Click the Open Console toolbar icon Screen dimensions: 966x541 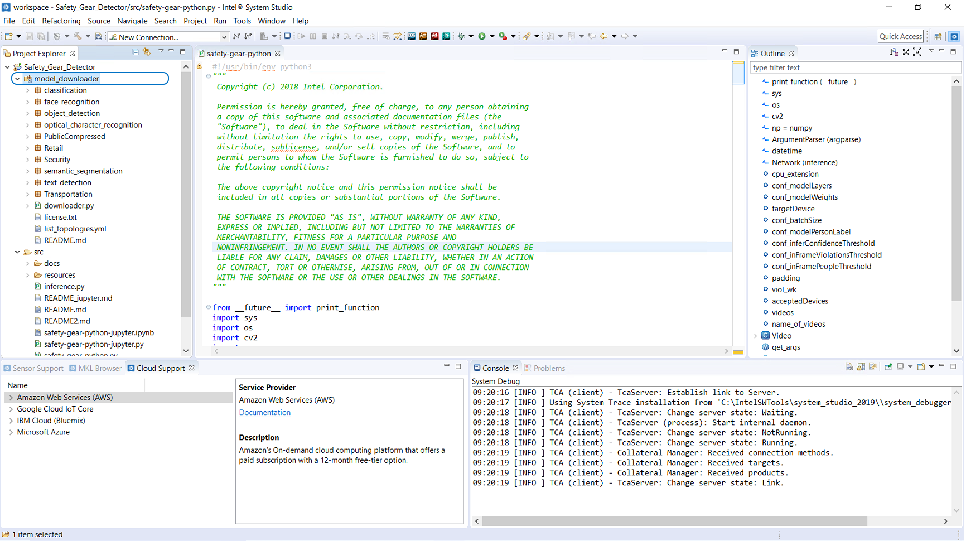click(x=287, y=36)
